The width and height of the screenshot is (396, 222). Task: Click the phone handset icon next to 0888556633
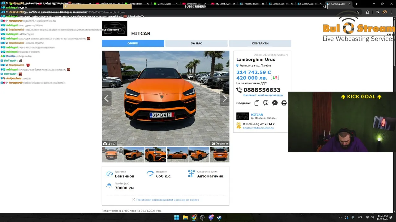[x=239, y=90]
